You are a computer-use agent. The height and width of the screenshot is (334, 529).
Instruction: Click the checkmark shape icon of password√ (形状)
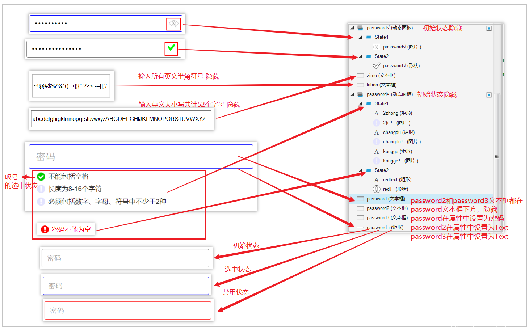[377, 66]
